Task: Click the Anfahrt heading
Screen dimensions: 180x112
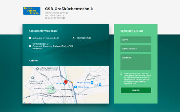Action: [34, 60]
